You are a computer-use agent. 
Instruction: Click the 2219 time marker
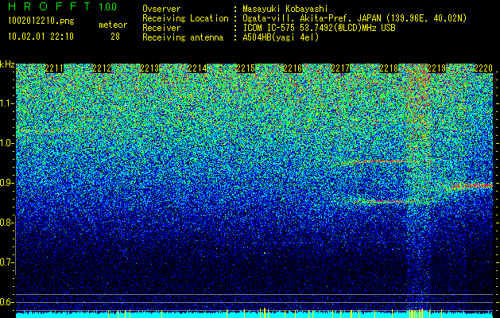[436, 68]
